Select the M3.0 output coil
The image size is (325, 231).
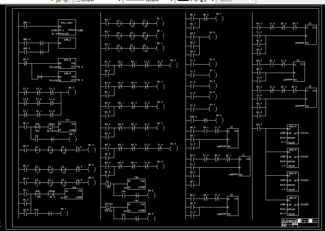click(92, 183)
